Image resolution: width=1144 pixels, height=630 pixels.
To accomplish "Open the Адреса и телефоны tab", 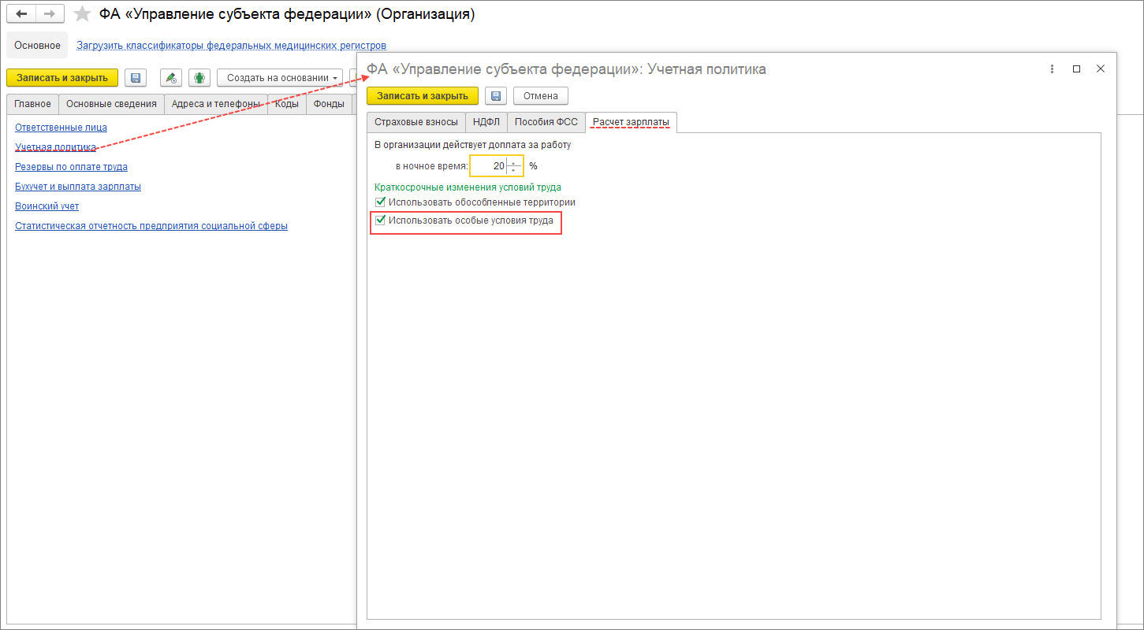I will pyautogui.click(x=215, y=104).
